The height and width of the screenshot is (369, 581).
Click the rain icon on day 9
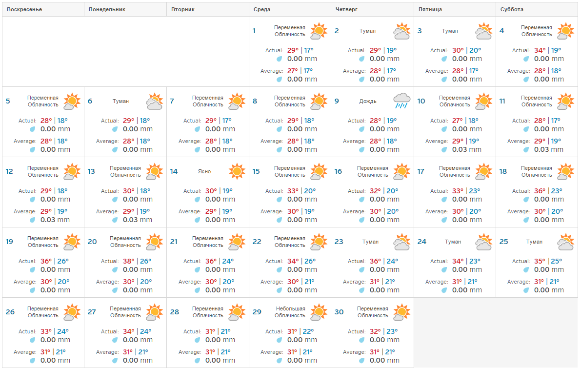coord(401,101)
